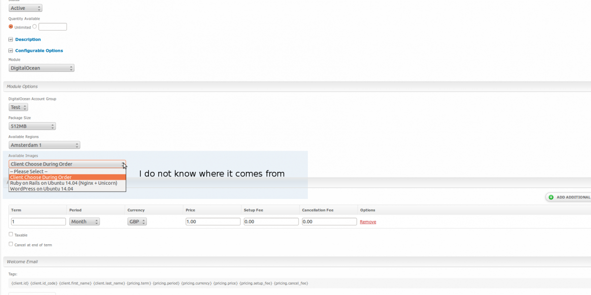Click the {pricing.price} tag text
Screen dimensions: 591x295
click(x=226, y=283)
